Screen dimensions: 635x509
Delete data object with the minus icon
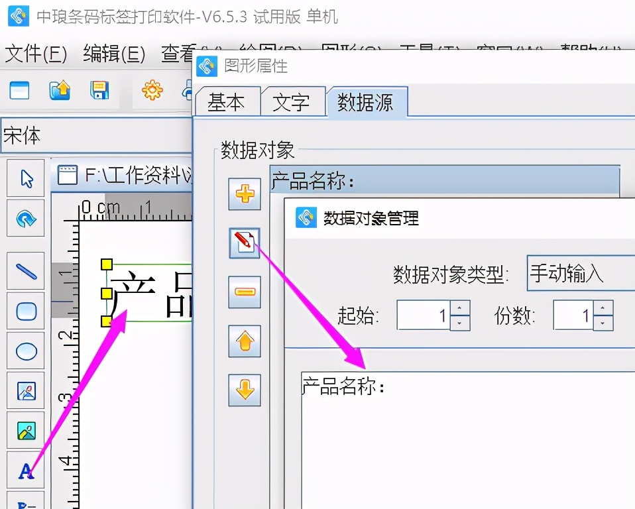point(245,292)
